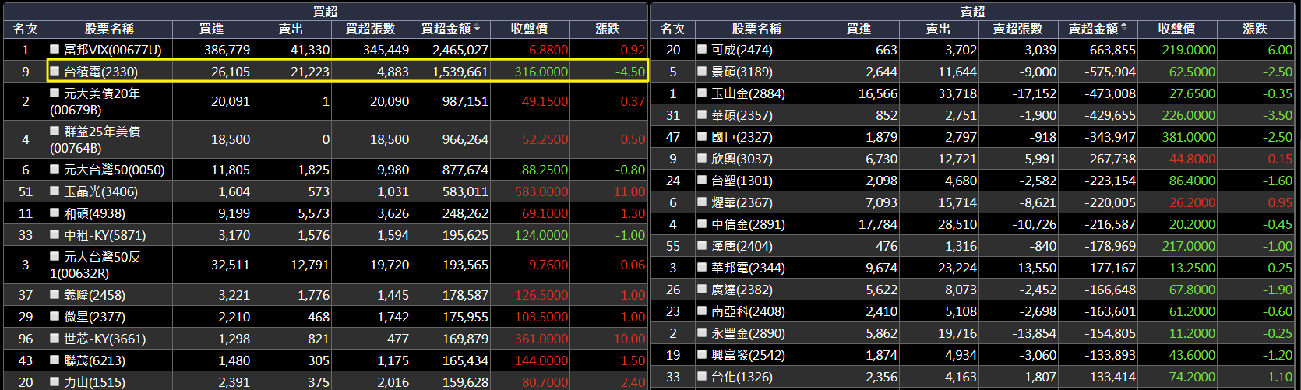The image size is (1301, 390).
Task: Click 買進 header in the 買超 table
Action: (212, 29)
